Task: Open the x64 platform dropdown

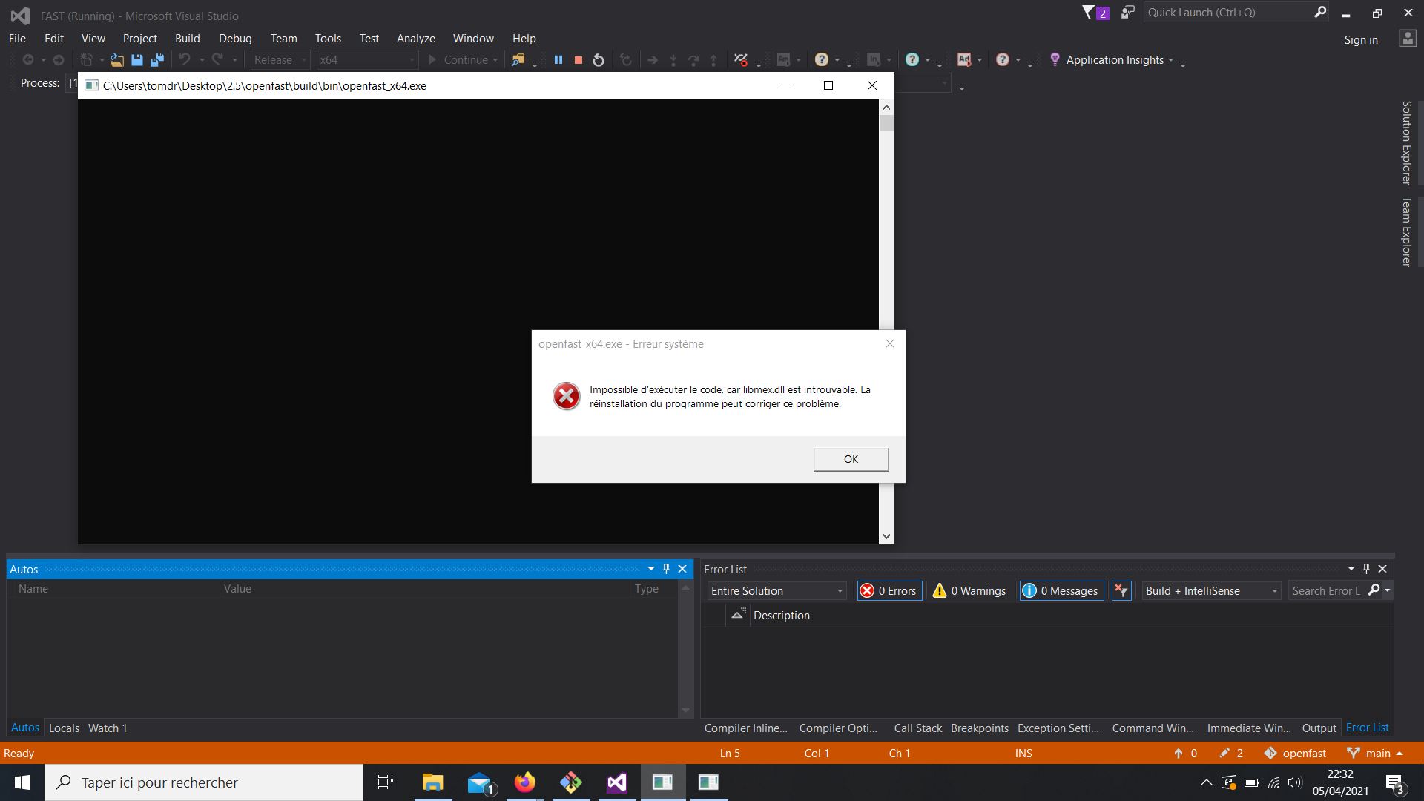Action: click(x=412, y=59)
